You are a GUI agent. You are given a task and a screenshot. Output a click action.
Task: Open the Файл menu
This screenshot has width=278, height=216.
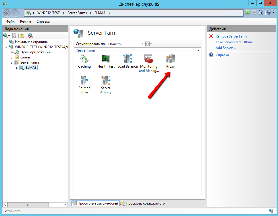10,21
